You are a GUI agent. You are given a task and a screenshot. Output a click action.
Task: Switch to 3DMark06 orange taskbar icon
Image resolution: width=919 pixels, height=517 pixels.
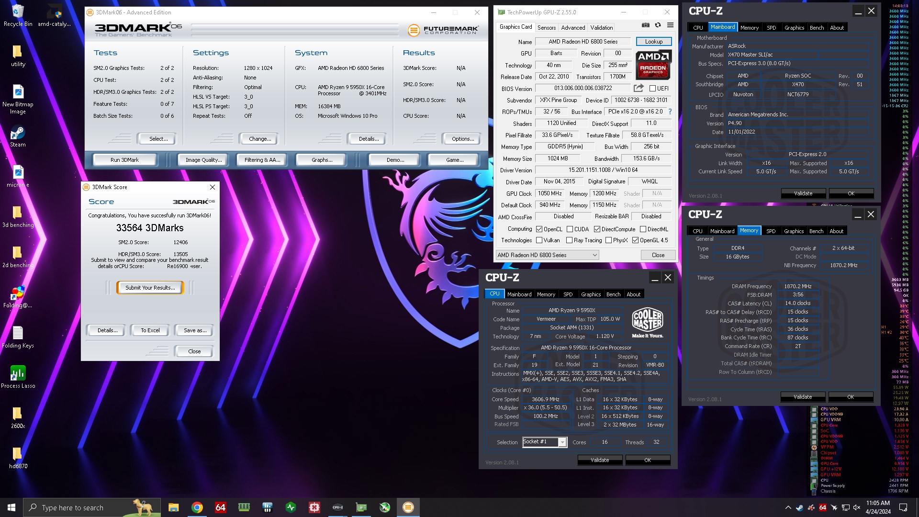tap(408, 507)
